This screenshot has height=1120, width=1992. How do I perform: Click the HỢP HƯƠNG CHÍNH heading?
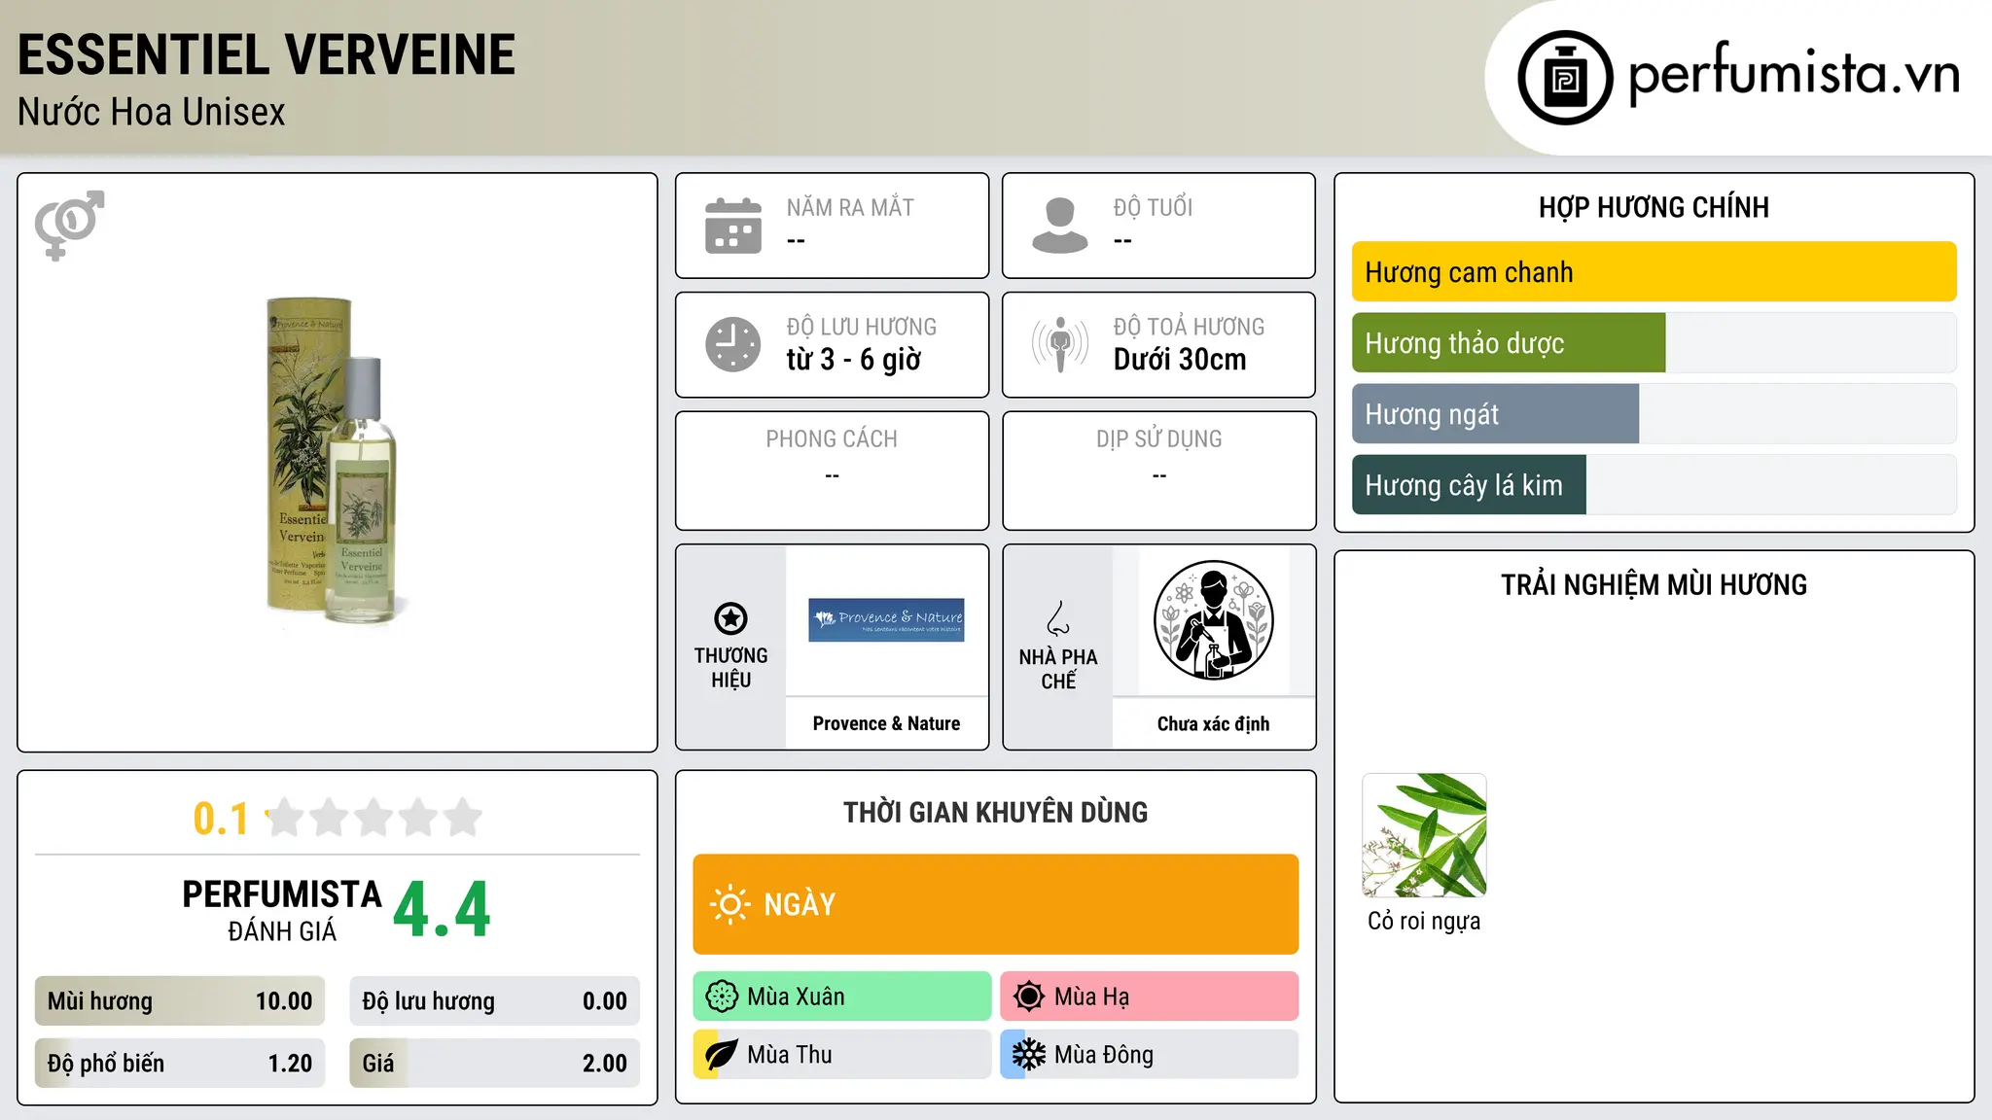1654,207
